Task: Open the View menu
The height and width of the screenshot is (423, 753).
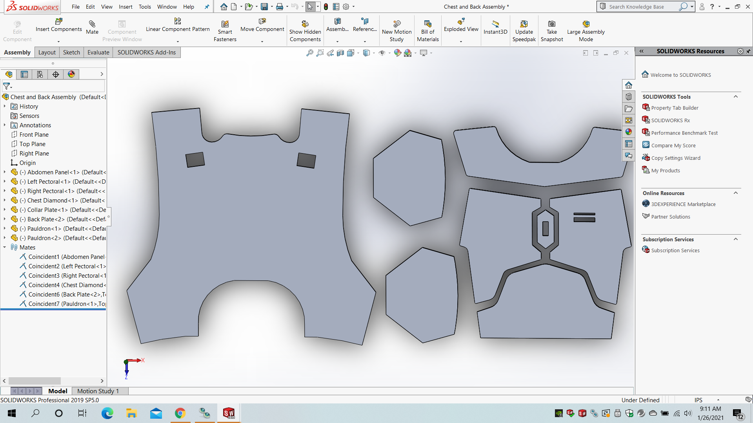Action: [x=107, y=7]
